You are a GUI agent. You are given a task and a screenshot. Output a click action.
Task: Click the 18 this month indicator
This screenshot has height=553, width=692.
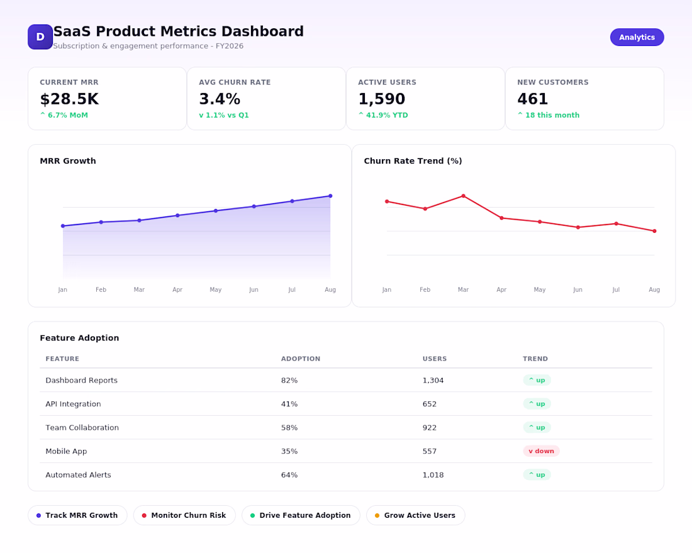548,115
